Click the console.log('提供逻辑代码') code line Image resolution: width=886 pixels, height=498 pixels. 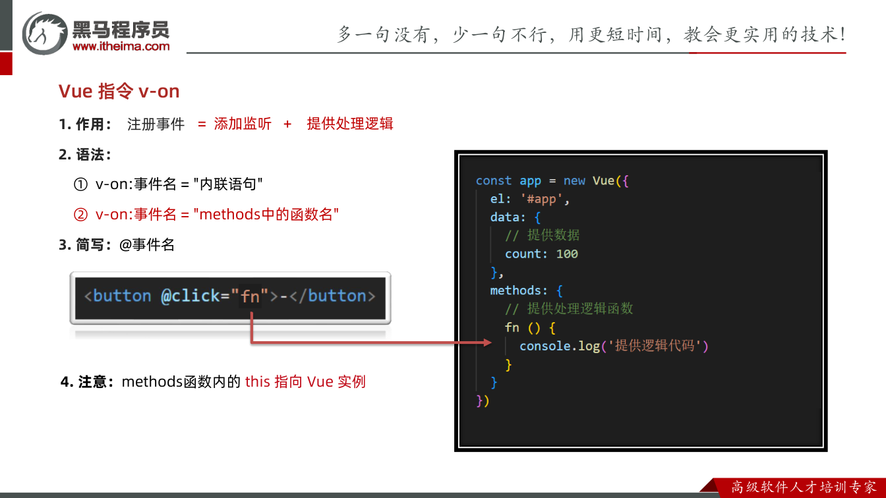tap(614, 346)
